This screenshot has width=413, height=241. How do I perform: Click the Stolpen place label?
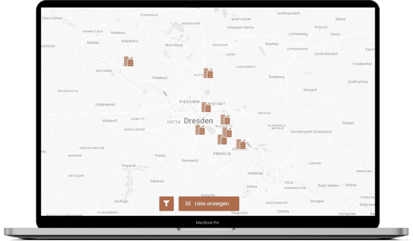pos(348,123)
